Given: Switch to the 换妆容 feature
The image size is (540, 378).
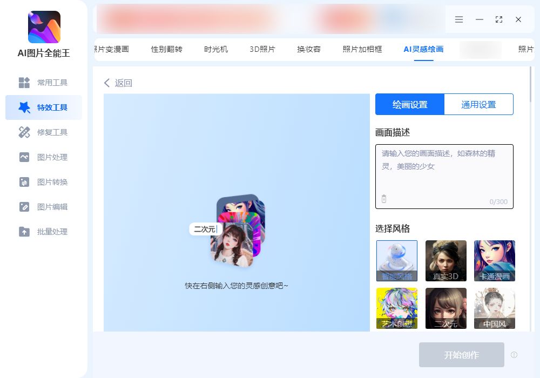Looking at the screenshot, I should click(x=308, y=48).
